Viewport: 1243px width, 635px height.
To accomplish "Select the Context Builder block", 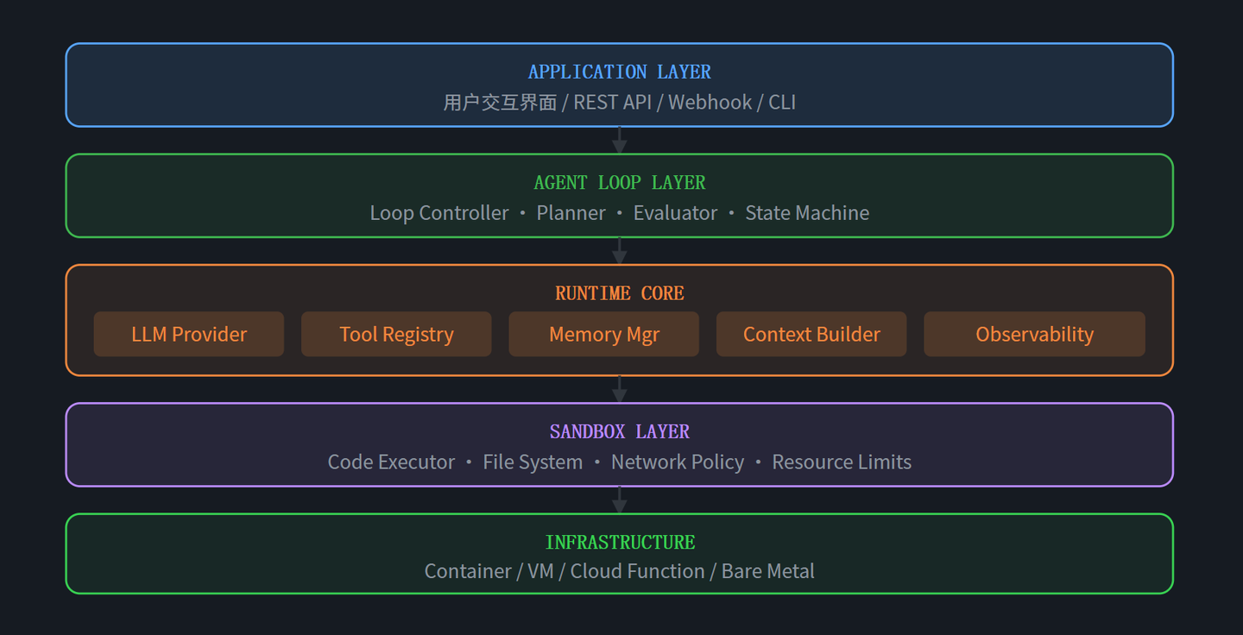I will click(811, 334).
